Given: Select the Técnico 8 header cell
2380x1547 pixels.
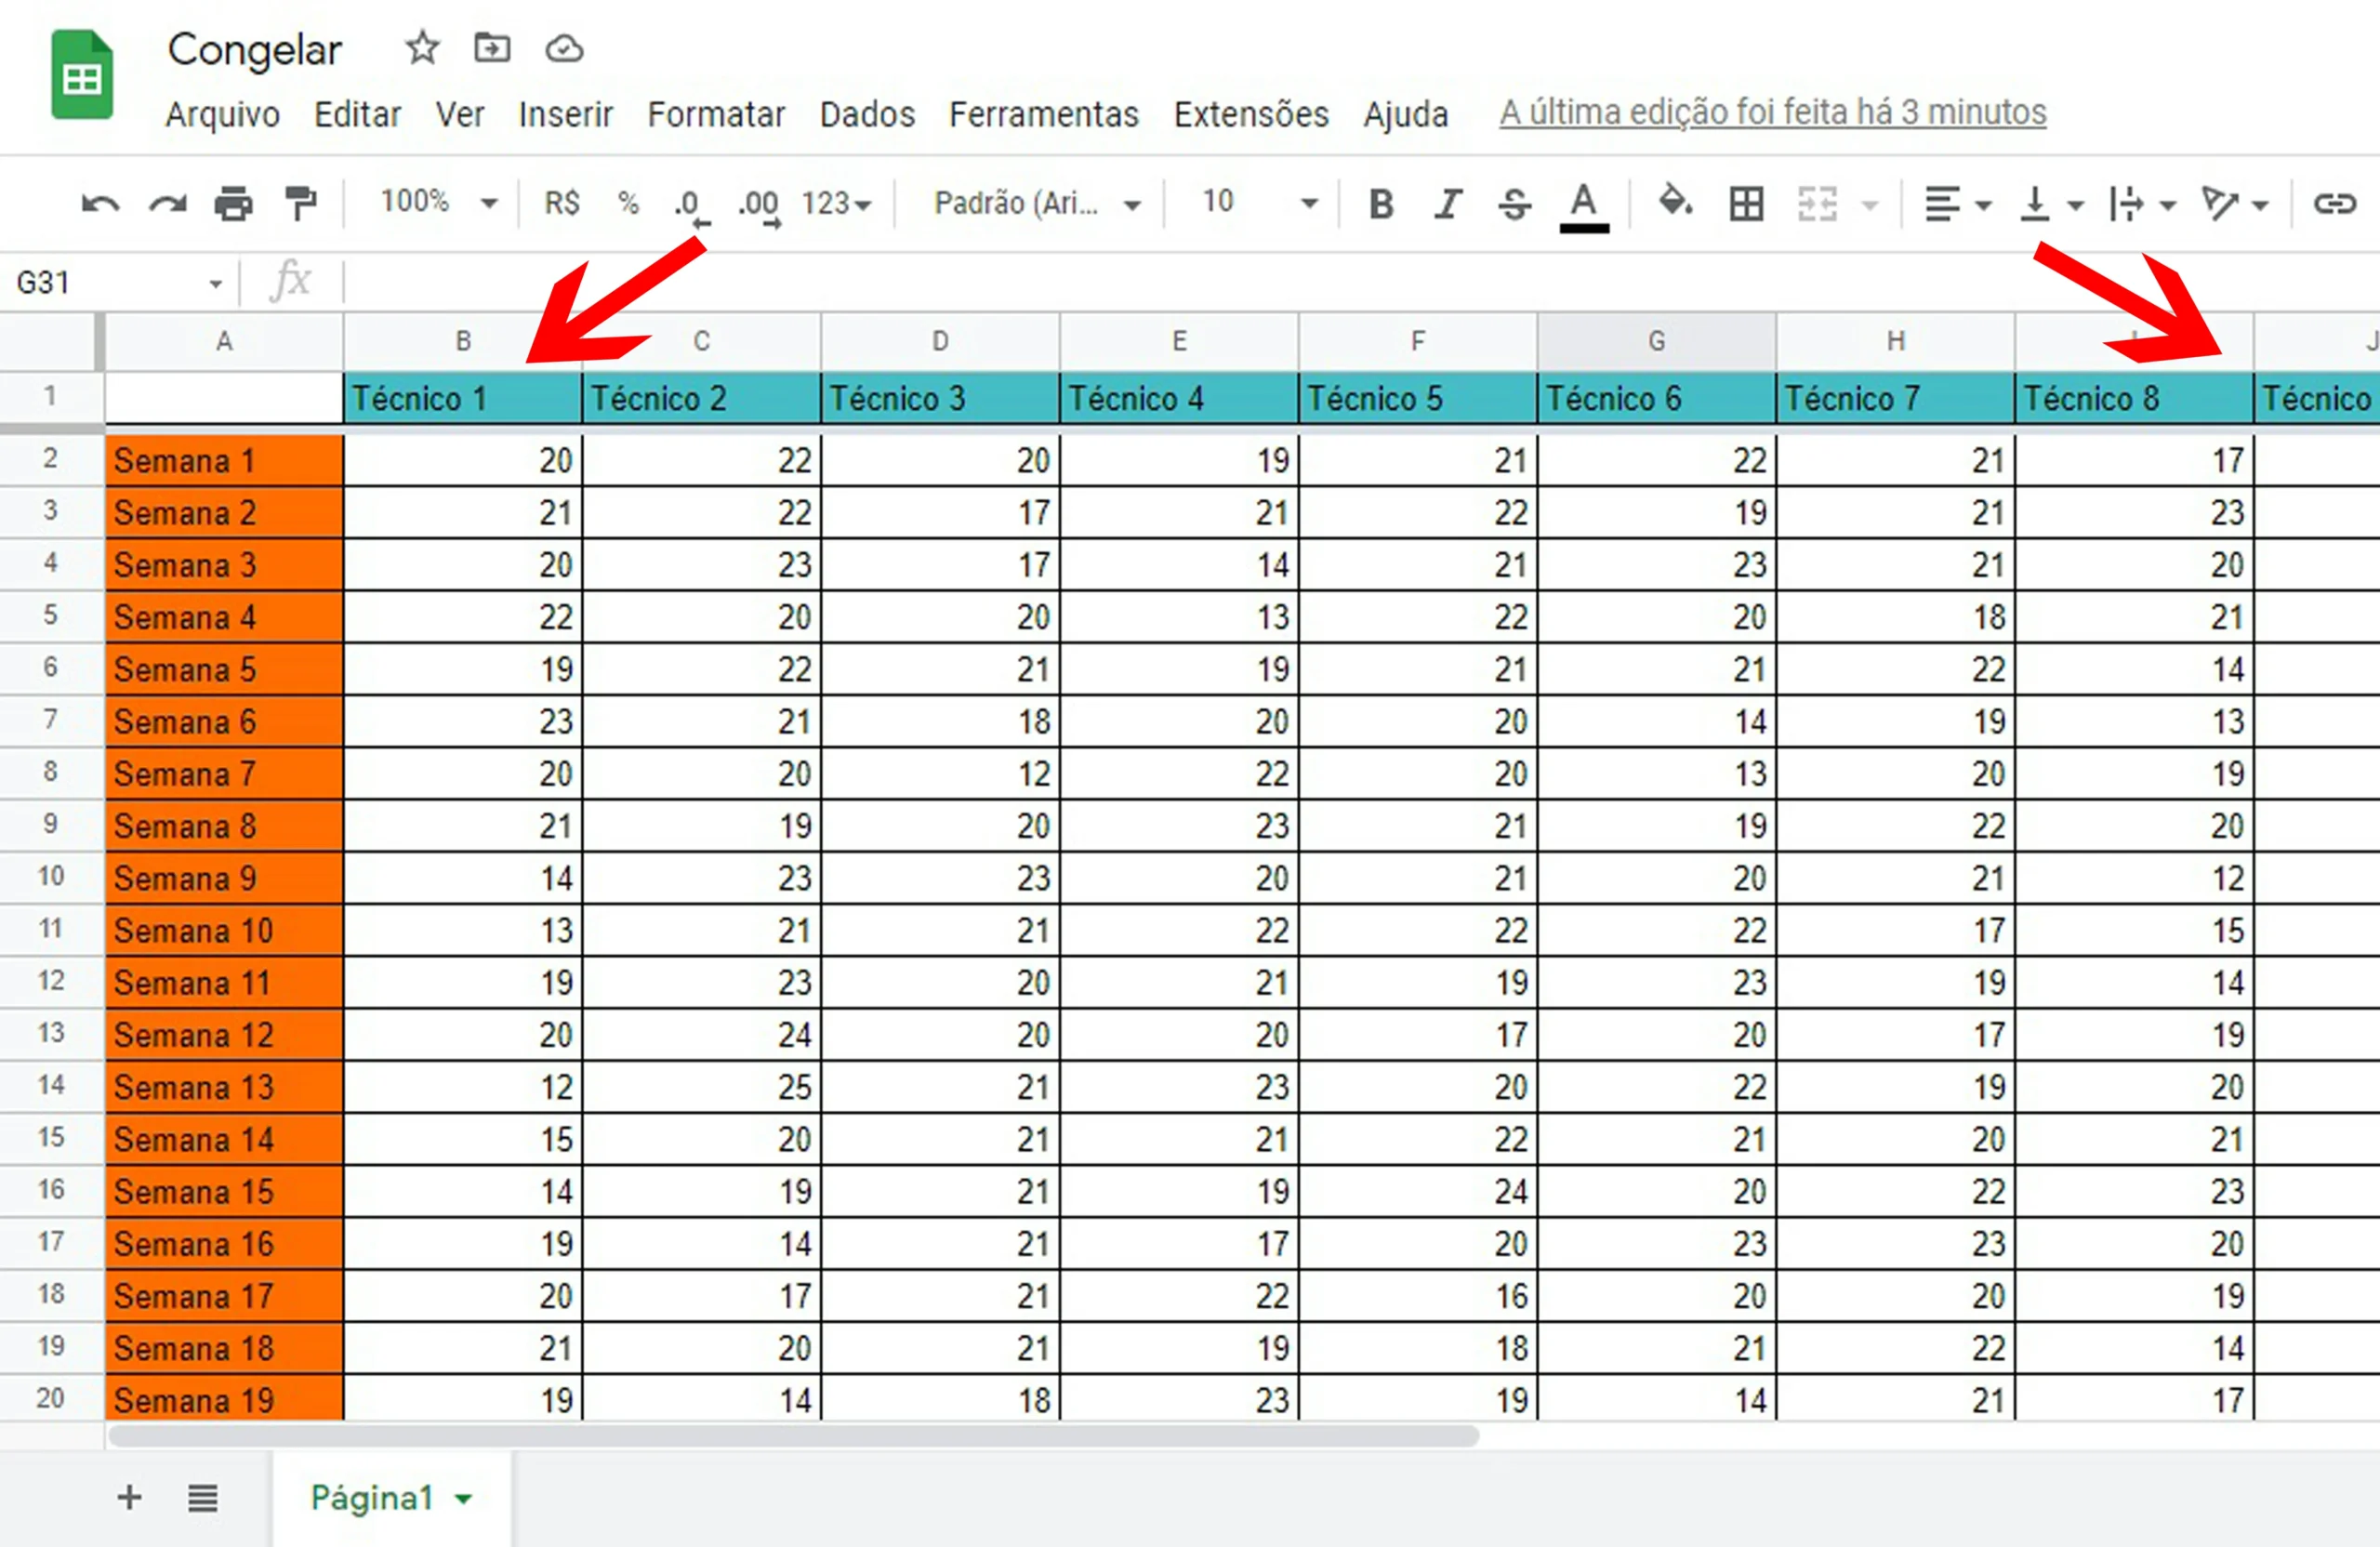Looking at the screenshot, I should (2134, 398).
